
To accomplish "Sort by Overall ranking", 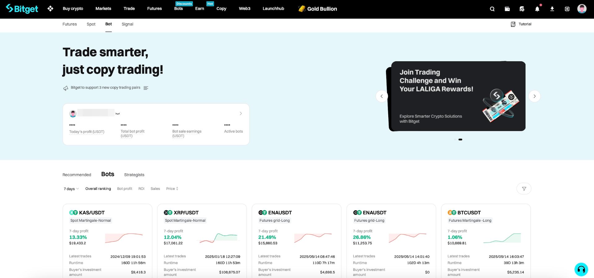I will [98, 189].
